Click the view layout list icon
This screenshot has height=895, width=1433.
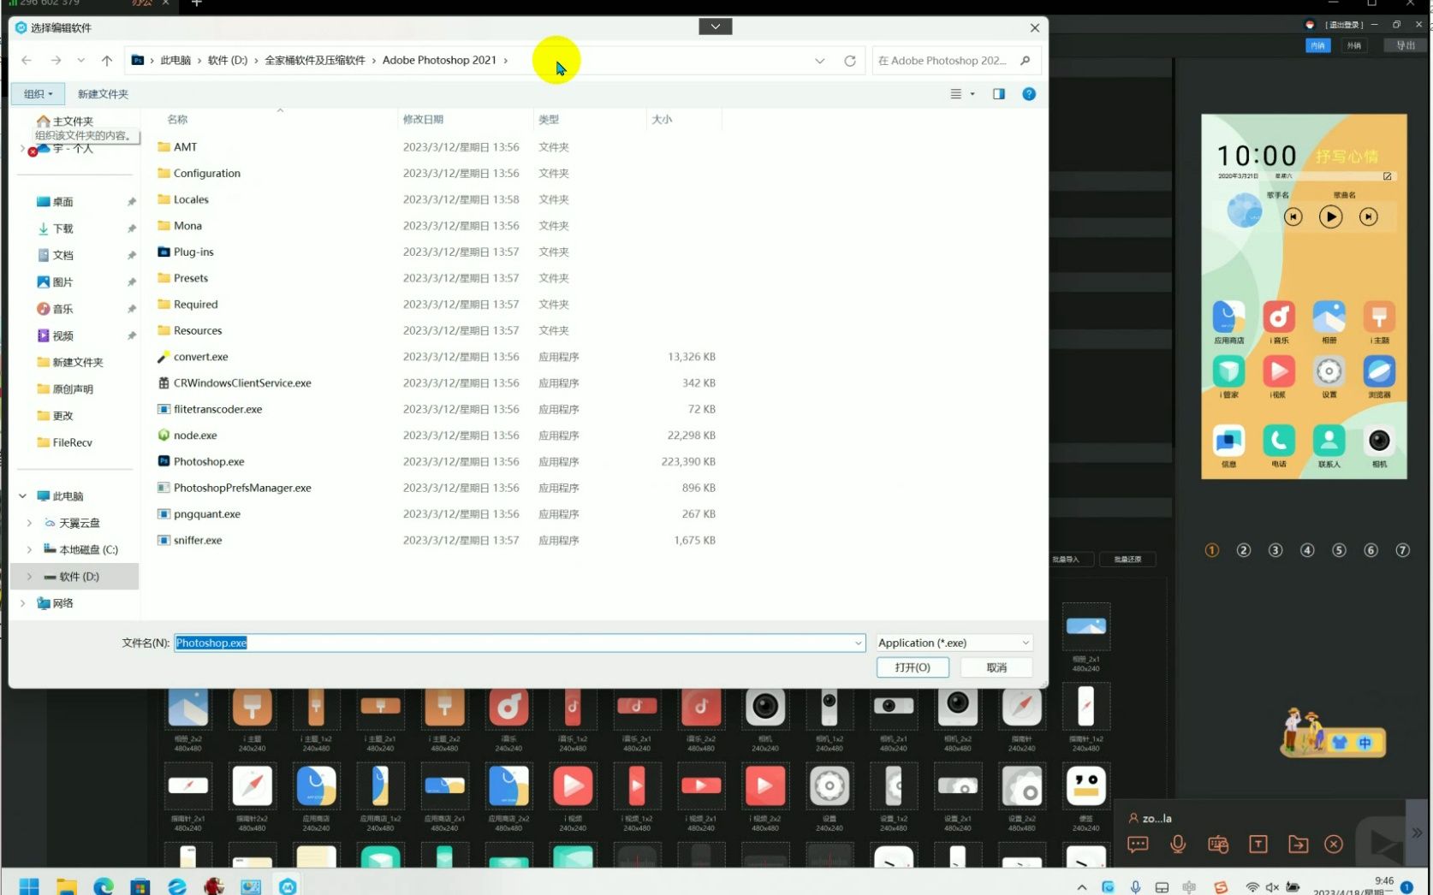tap(956, 94)
